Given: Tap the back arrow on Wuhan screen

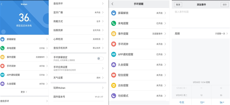Looking at the screenshot, I should (1, 4).
